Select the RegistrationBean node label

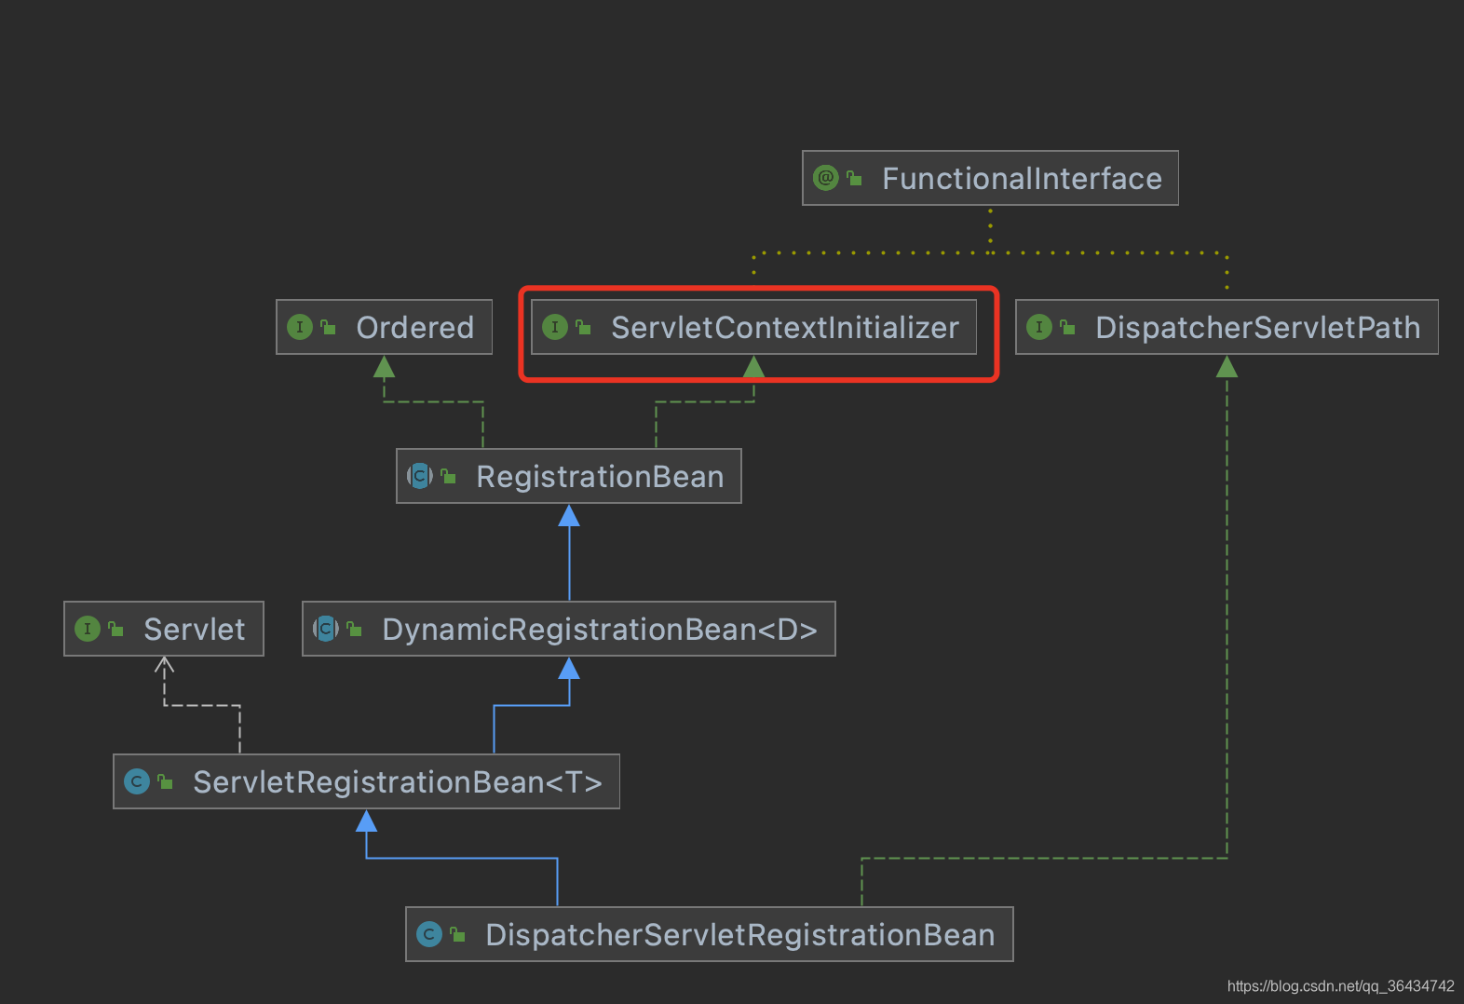[600, 476]
